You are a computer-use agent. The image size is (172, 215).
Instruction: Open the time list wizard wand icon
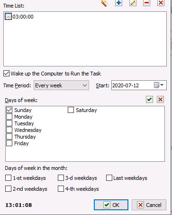pos(105,3)
